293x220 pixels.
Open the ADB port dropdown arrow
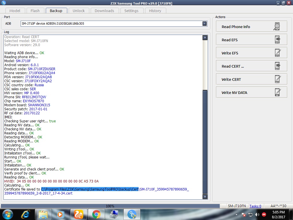[x=205, y=23]
